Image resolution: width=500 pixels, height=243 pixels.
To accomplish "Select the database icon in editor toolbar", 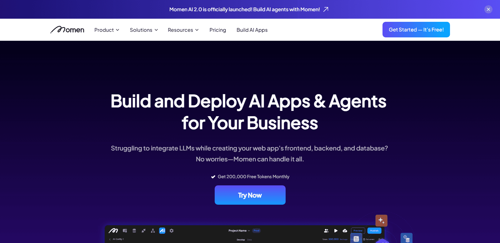I will click(134, 231).
